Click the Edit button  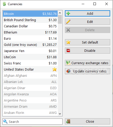[x=87, y=22]
